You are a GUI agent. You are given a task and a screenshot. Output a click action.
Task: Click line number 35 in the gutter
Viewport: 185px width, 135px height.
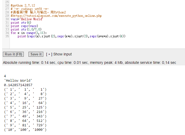coord(7,36)
